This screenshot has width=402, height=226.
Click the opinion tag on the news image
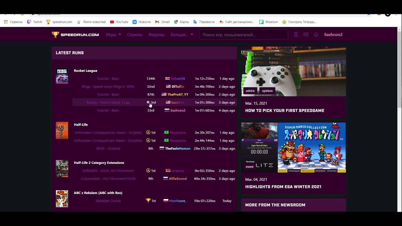[x=267, y=91]
